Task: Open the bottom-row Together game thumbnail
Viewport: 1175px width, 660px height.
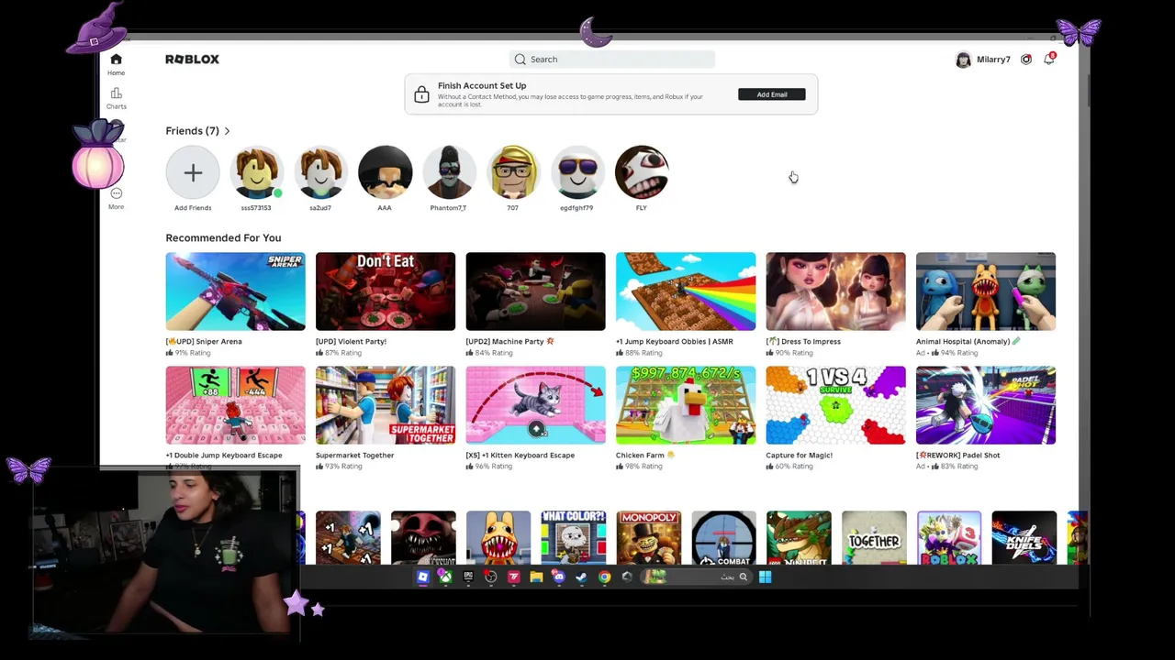Action: (x=874, y=538)
